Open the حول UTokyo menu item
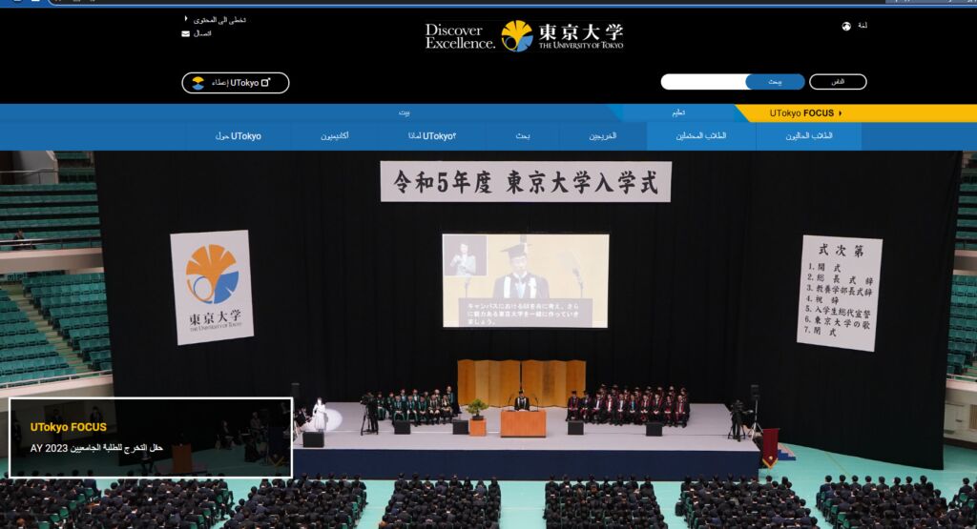 click(238, 136)
